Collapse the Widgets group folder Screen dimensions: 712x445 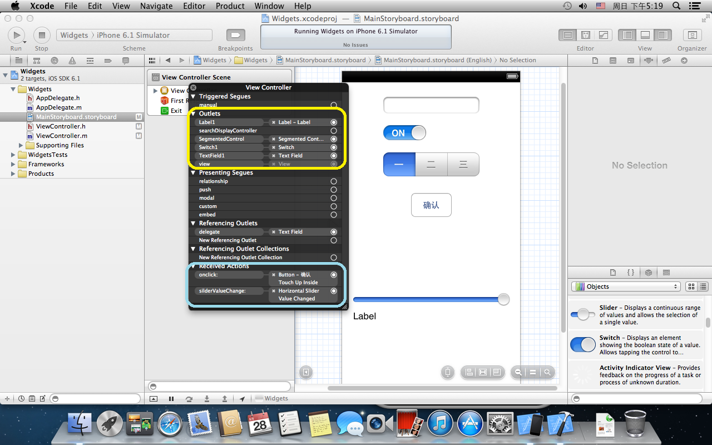tap(13, 89)
